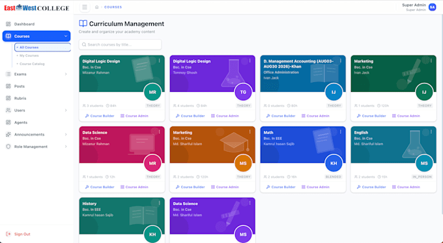Click the IN_PERSON tag on English card
The image size is (443, 243).
click(x=422, y=177)
